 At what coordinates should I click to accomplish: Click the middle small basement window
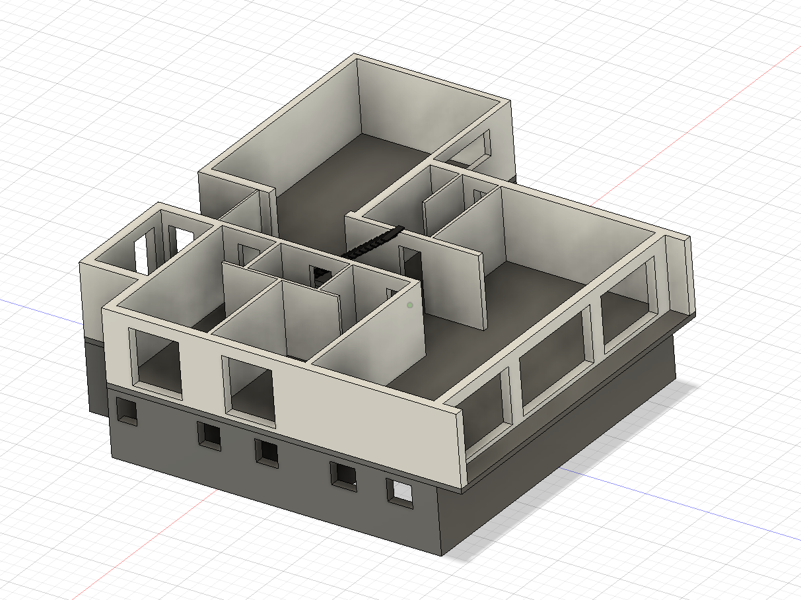pos(267,451)
